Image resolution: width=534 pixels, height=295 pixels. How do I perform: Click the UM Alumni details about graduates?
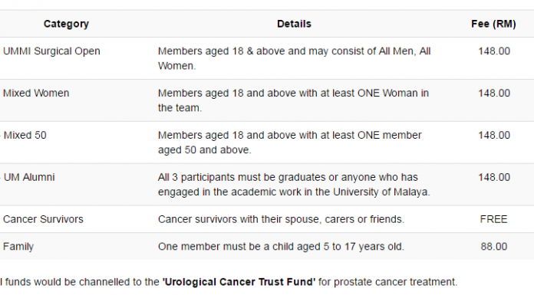(294, 185)
